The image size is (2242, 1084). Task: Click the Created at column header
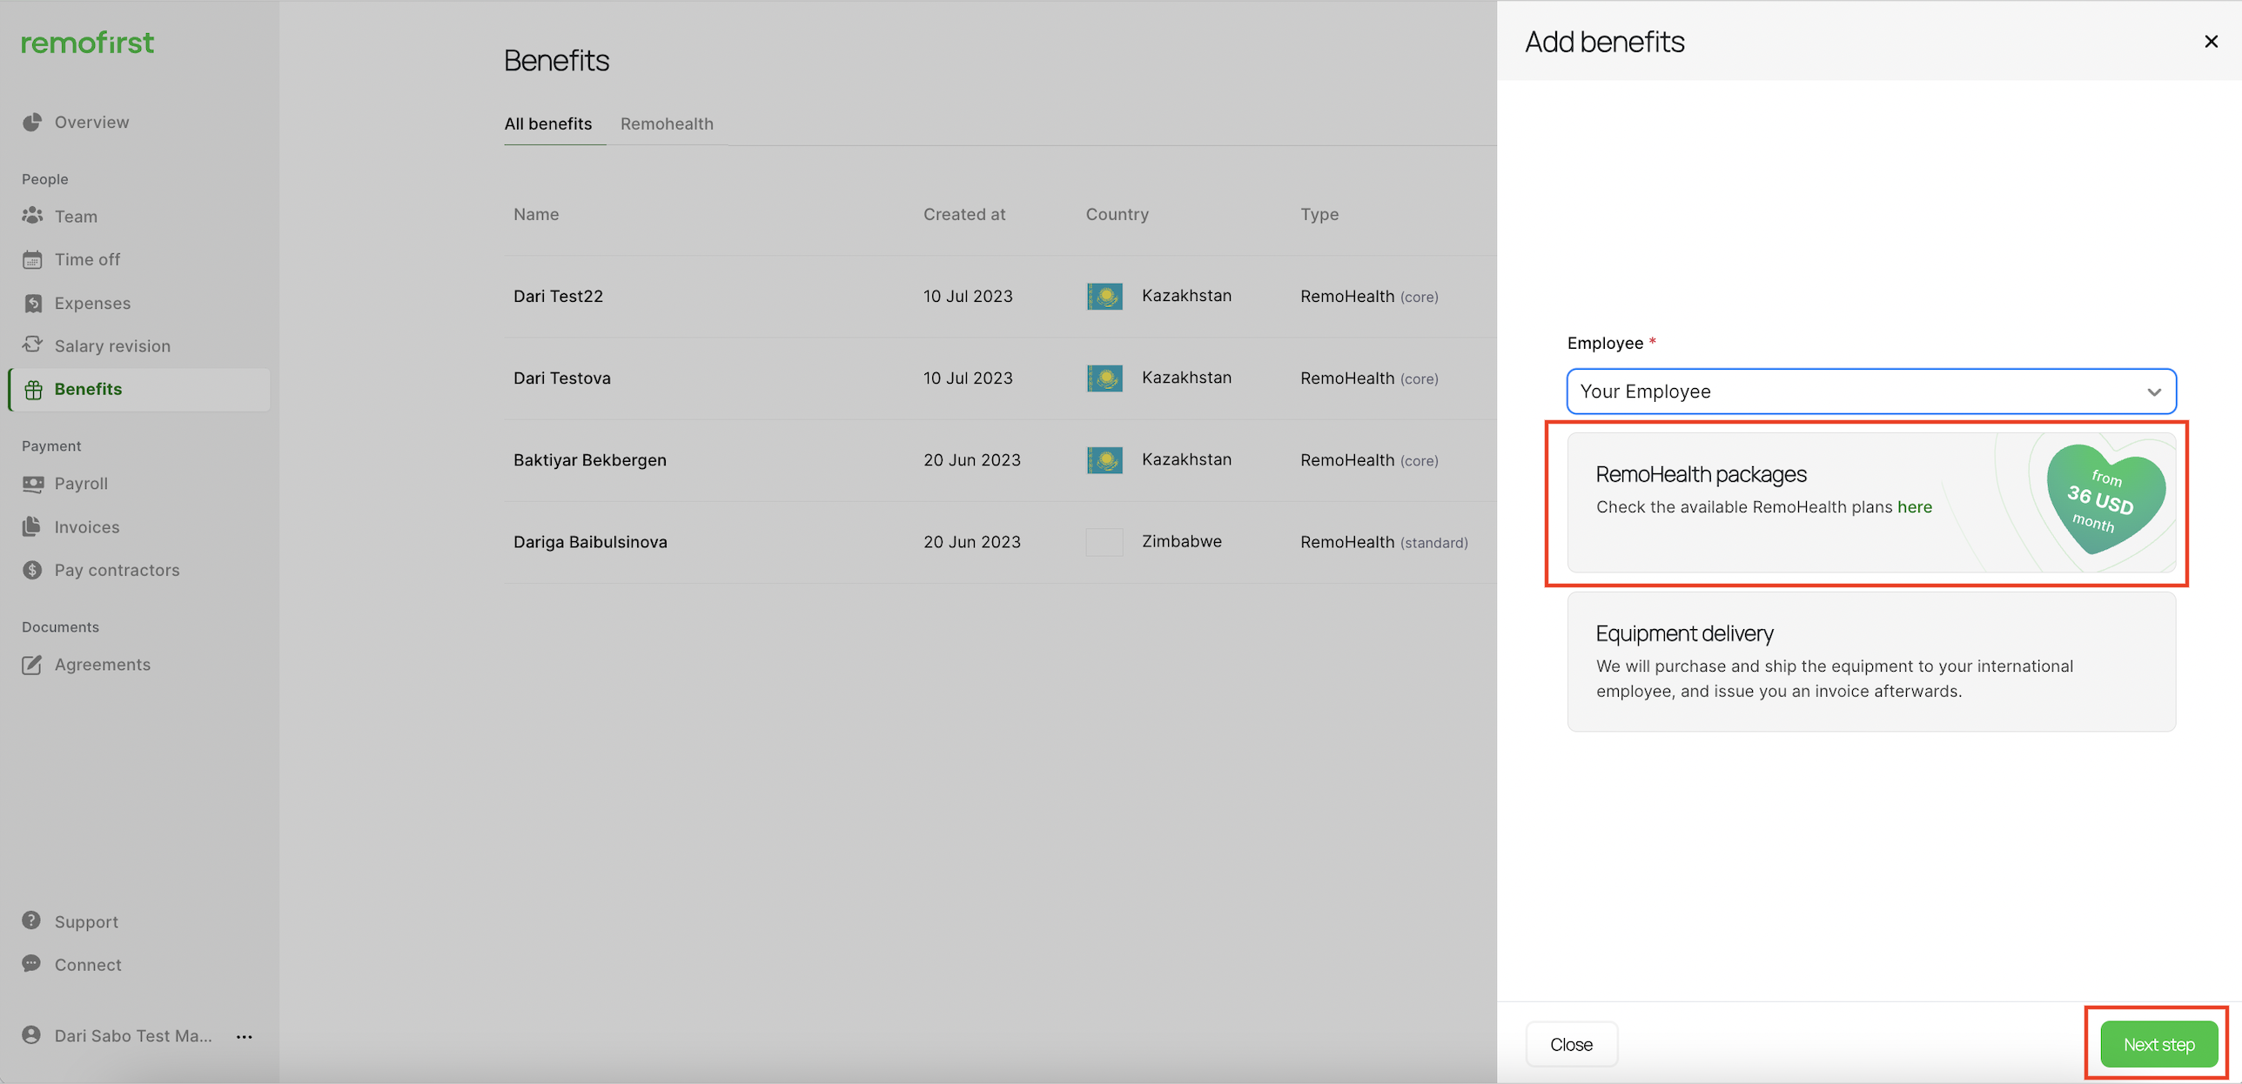point(964,215)
